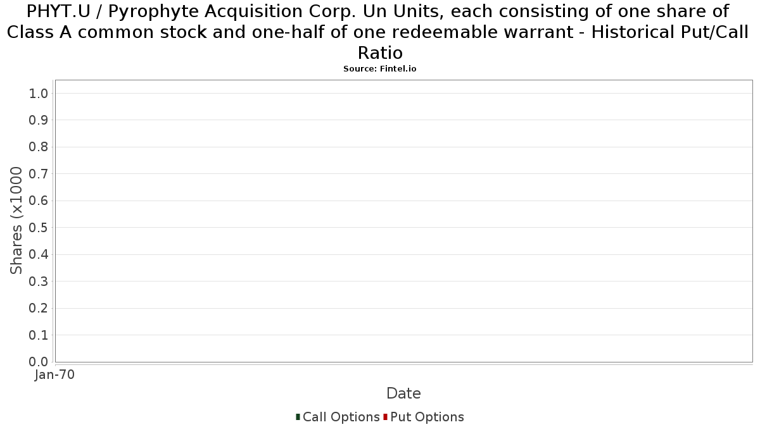This screenshot has height=427, width=760.
Task: Click the 0.5 y-axis tick label
Action: tap(39, 228)
